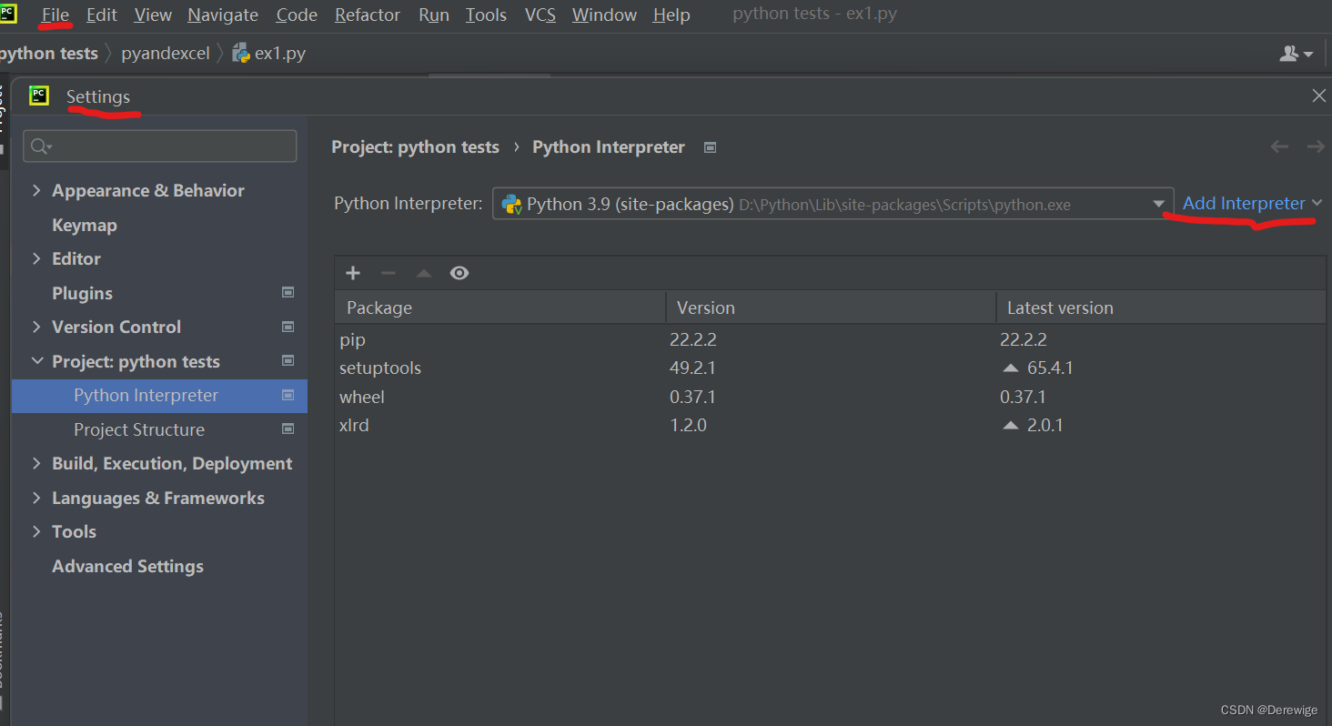The height and width of the screenshot is (726, 1332).
Task: Click the setuptools upgrade available arrow
Action: tap(1010, 368)
